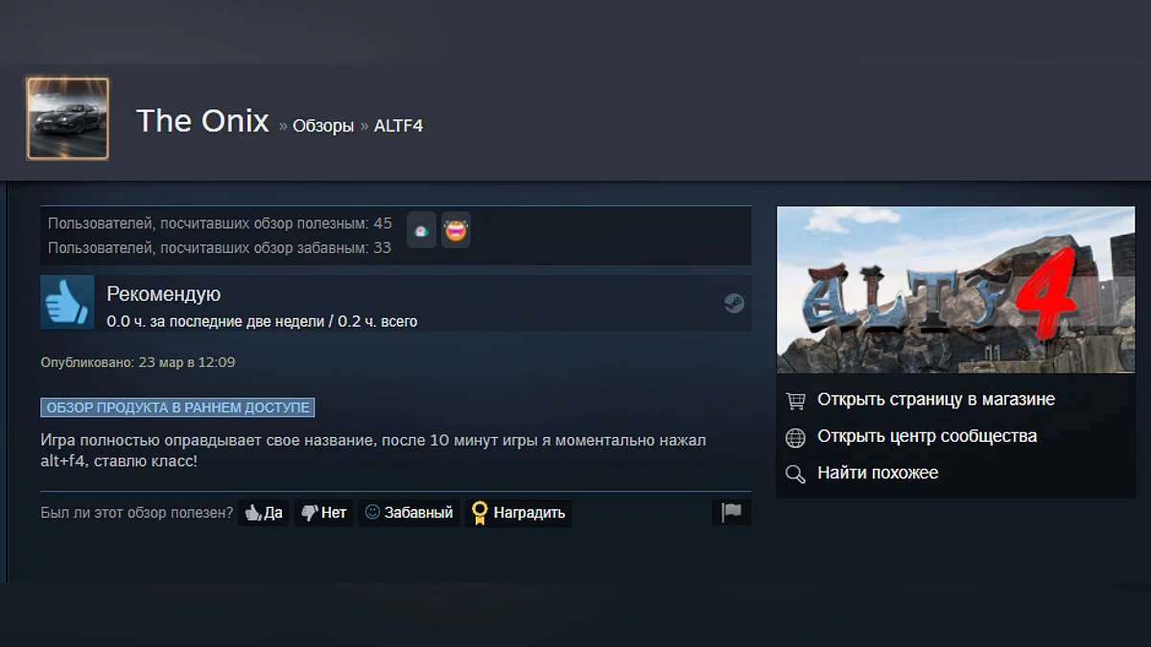
Task: Mark review as Забавный
Action: click(x=409, y=513)
